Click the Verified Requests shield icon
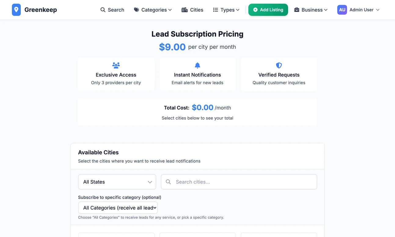Screen dimensions: 395x237 click(279, 65)
